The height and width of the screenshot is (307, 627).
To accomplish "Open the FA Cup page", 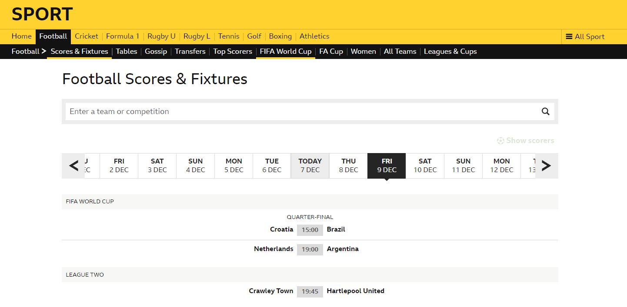I will [x=331, y=51].
